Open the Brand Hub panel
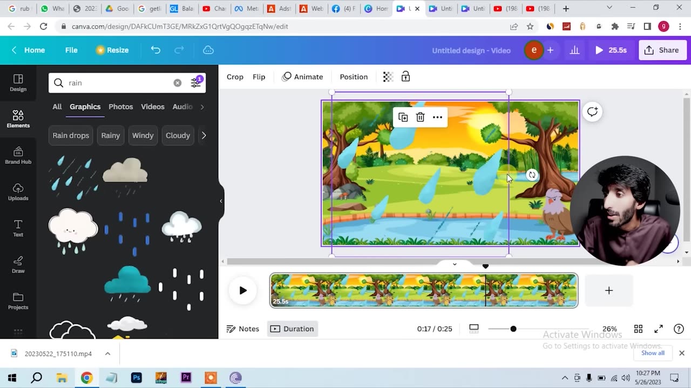Screen dimensions: 691x388 pyautogui.click(x=18, y=155)
